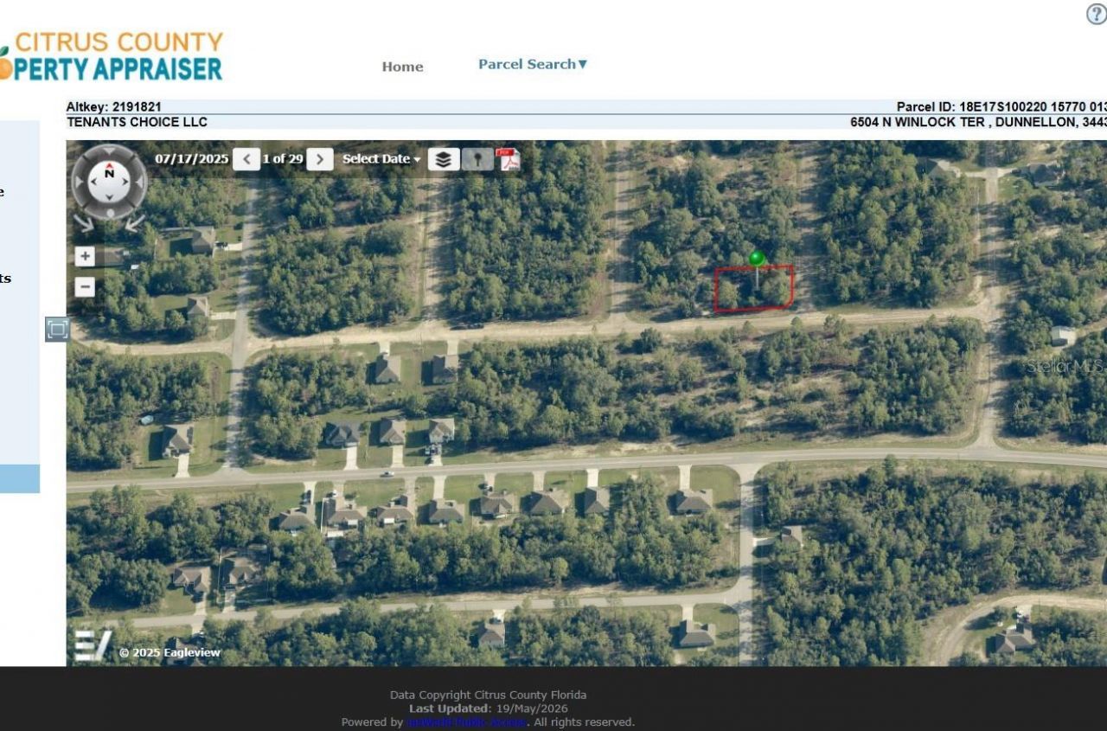Open the Public Access link in footer
Viewport: 1107px width, 731px height.
pyautogui.click(x=466, y=722)
